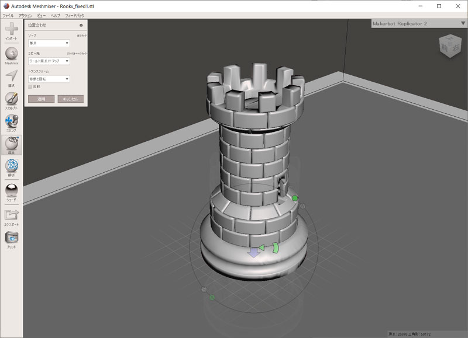The height and width of the screenshot is (338, 468).
Task: Click the プリント (Print) icon
Action: tap(11, 238)
